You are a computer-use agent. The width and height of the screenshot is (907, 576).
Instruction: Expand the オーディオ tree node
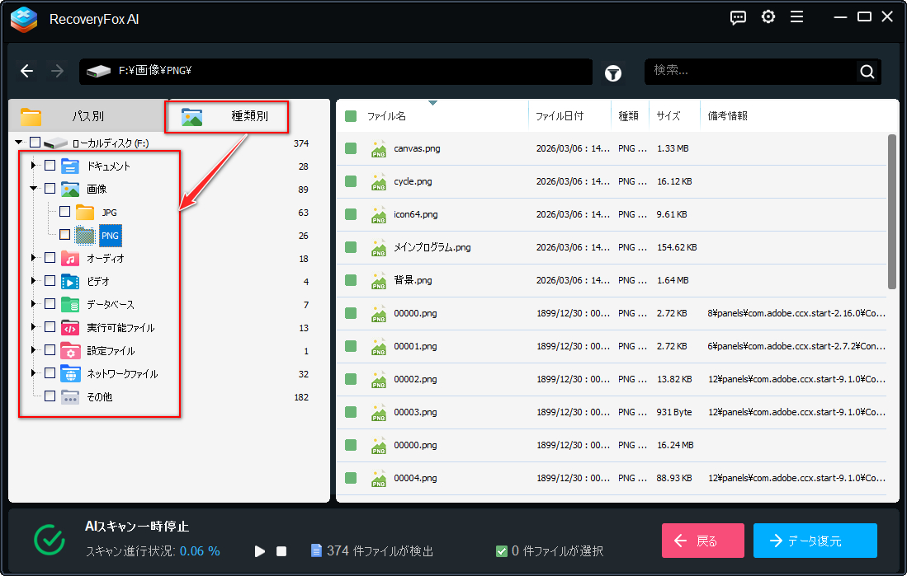pos(34,258)
